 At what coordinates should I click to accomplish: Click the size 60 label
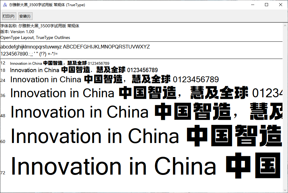3,141
